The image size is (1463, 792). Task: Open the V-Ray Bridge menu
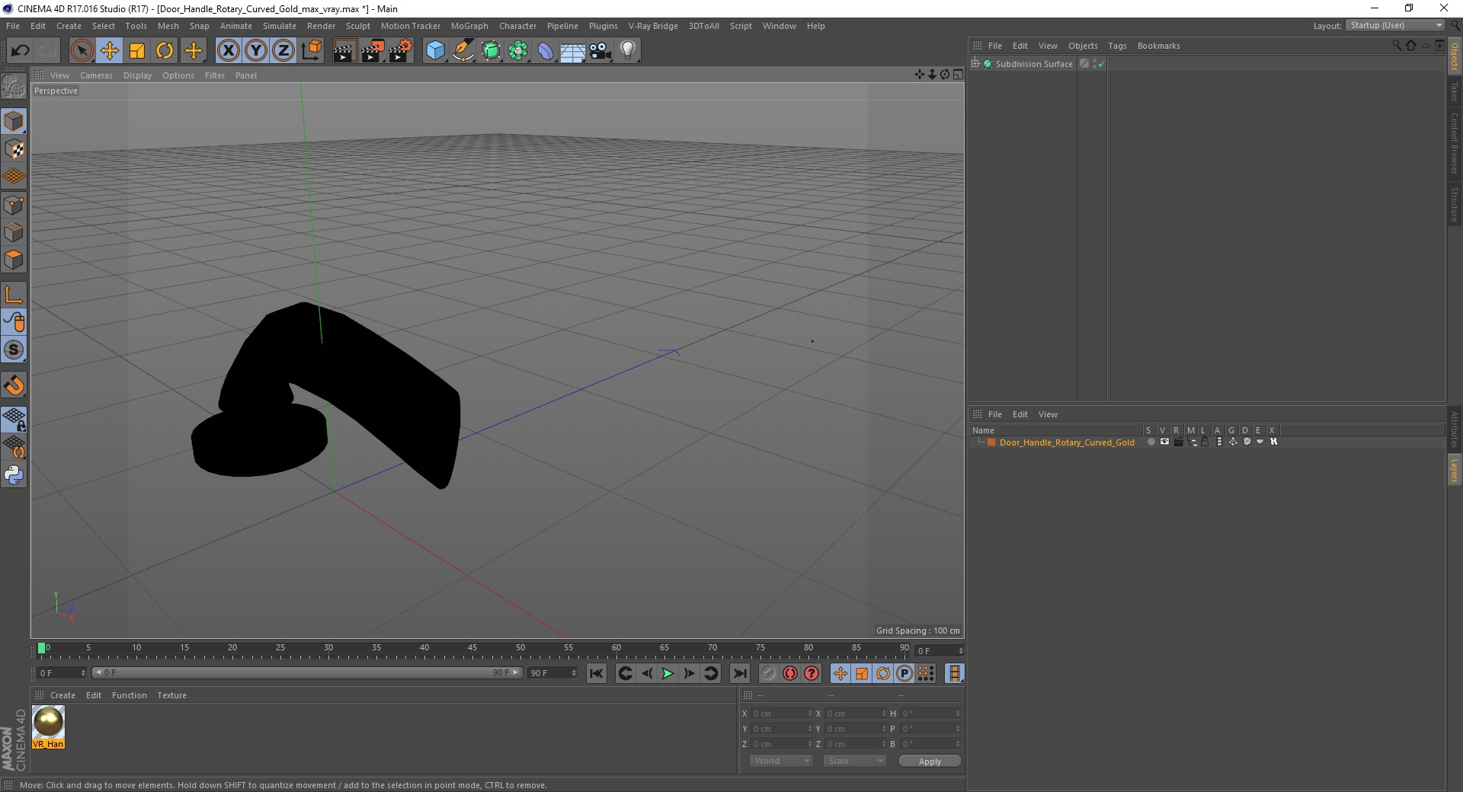[x=653, y=26]
